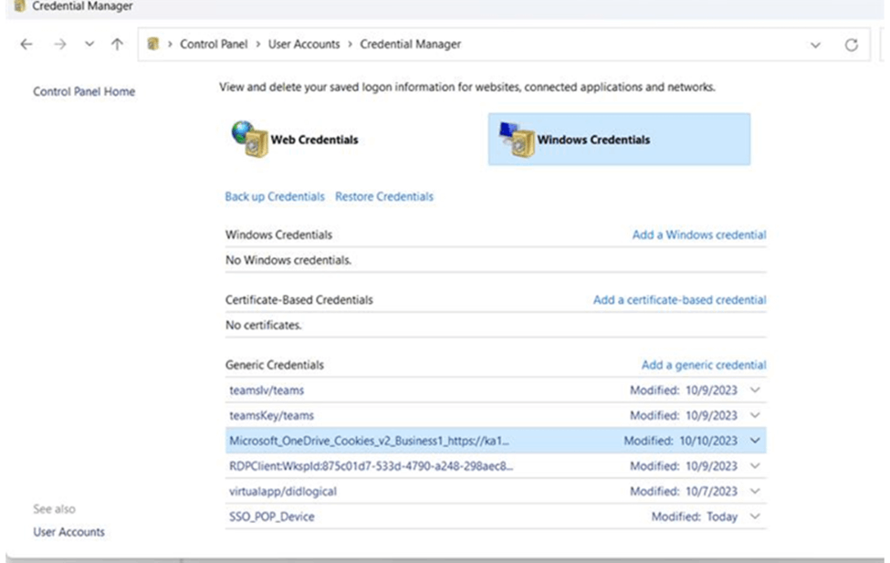Click the address bar folder icon
The height and width of the screenshot is (563, 890).
tap(153, 44)
